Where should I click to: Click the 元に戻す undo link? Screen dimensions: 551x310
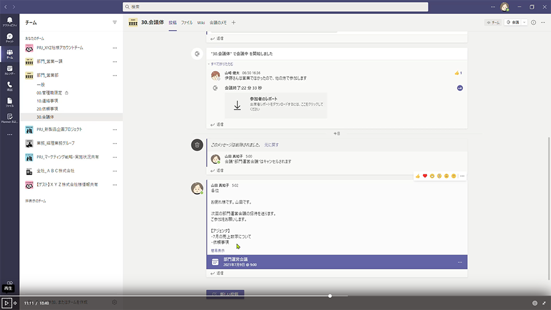pos(271,145)
